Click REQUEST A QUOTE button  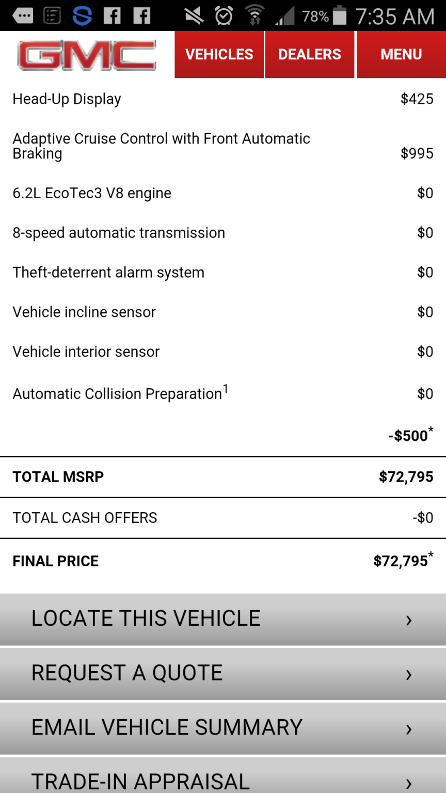(x=223, y=674)
